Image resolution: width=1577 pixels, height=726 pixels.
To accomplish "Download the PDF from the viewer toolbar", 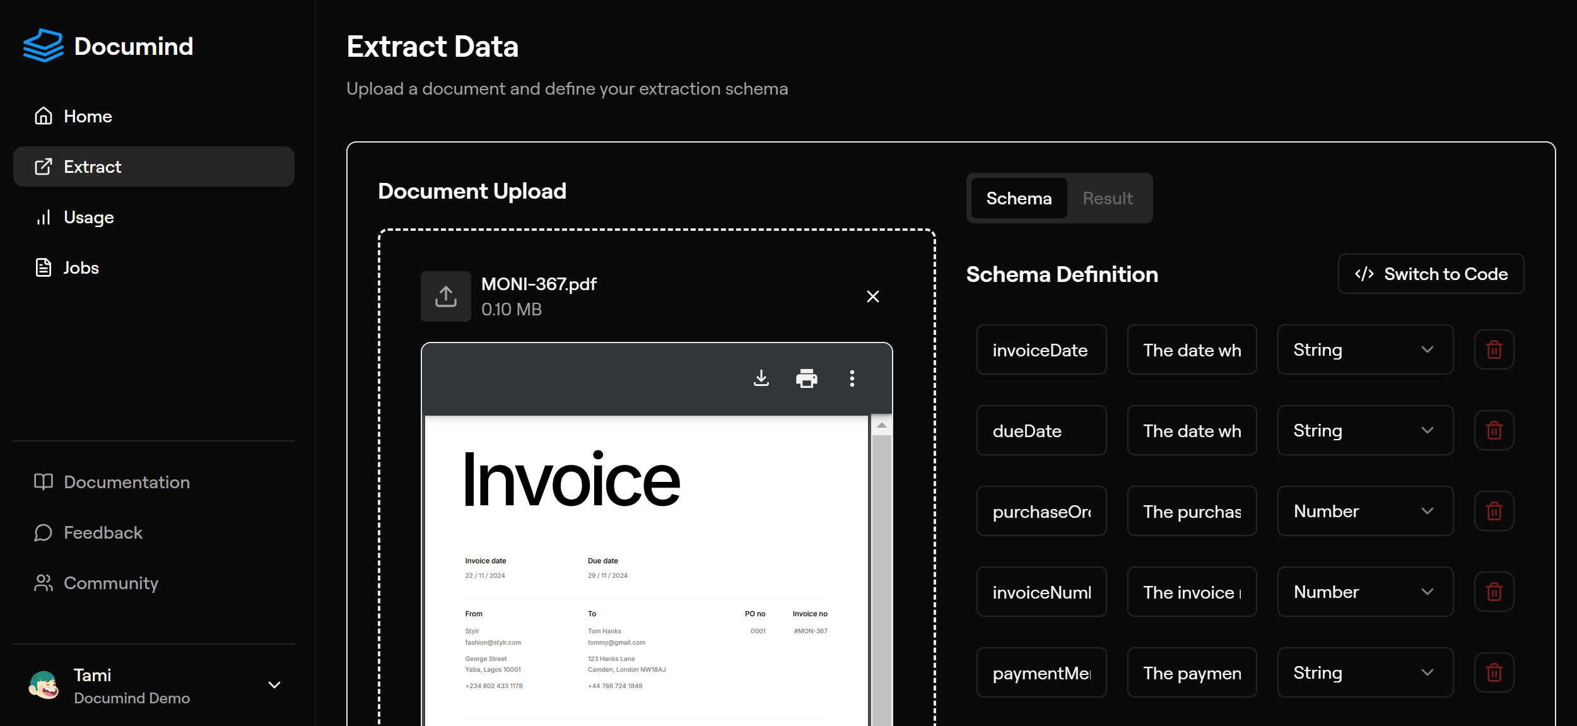I will pos(761,378).
